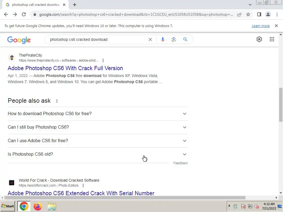The height and width of the screenshot is (212, 283).
Task: Open the tab search chevron
Action: tap(250, 5)
